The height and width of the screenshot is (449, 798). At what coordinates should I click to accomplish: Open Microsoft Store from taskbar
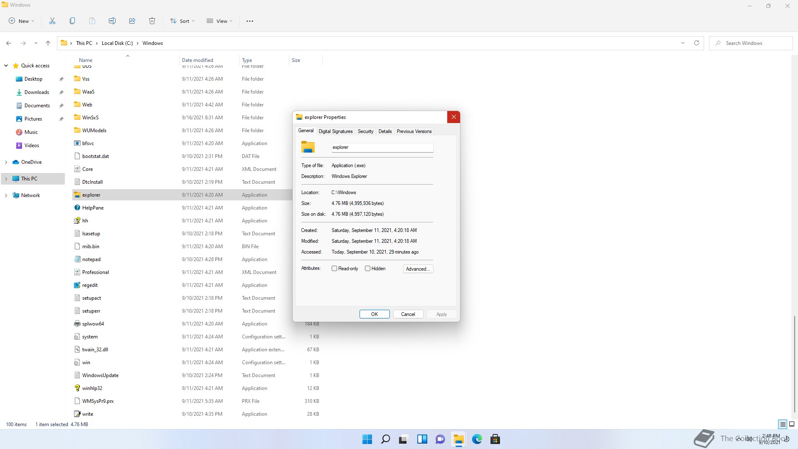pyautogui.click(x=495, y=439)
